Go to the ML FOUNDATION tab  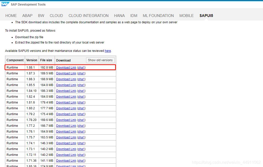point(158,16)
